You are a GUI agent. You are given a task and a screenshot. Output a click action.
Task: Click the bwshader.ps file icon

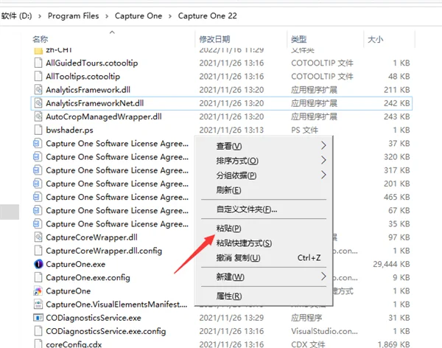click(38, 130)
